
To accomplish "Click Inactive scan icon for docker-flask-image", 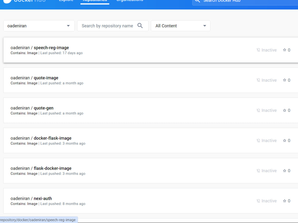I will click(258, 140).
